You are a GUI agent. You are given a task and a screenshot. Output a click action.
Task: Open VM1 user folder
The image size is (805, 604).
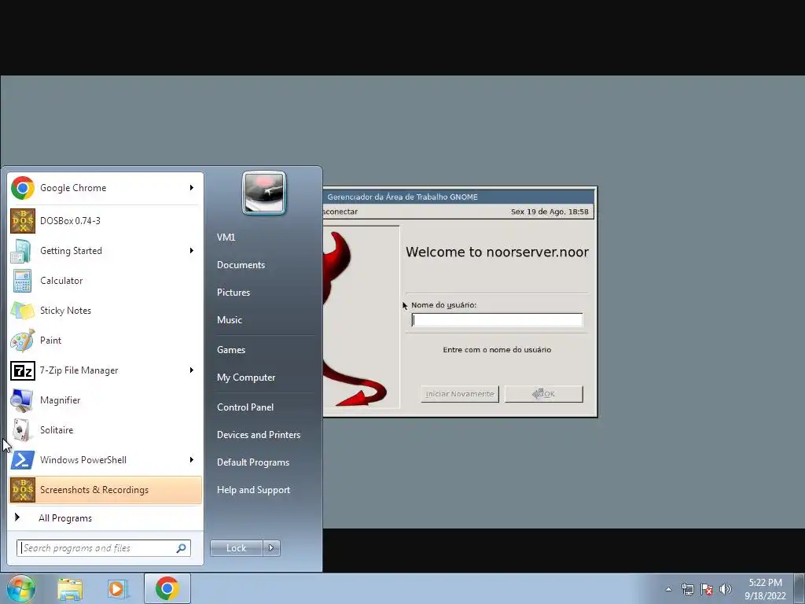pos(226,238)
